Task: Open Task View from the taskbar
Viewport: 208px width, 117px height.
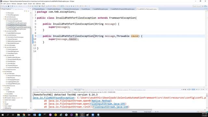Action: click(x=13, y=115)
